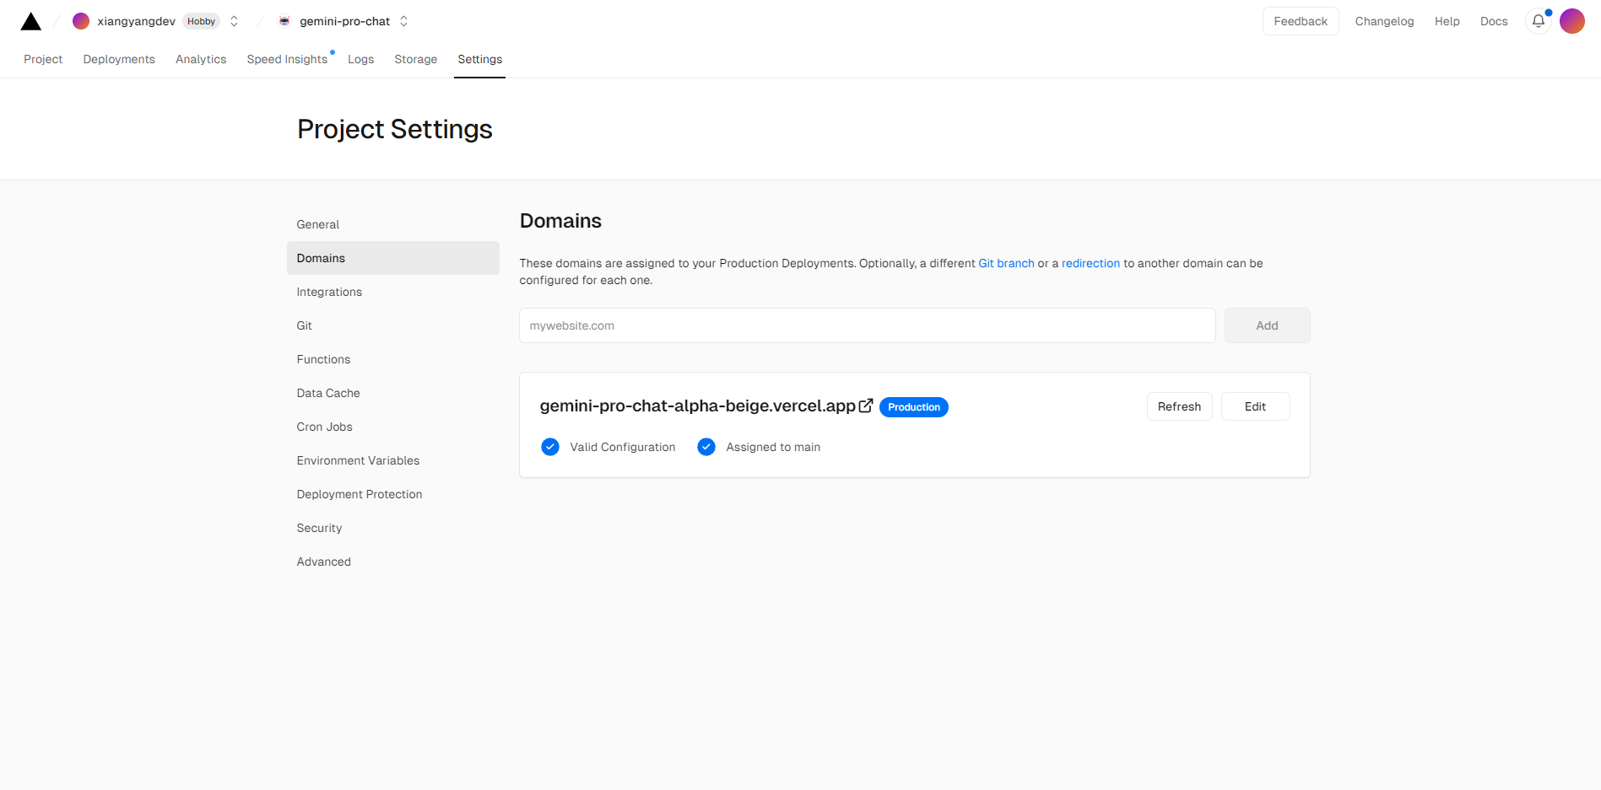Click the Production badge
The width and height of the screenshot is (1601, 790).
(914, 407)
